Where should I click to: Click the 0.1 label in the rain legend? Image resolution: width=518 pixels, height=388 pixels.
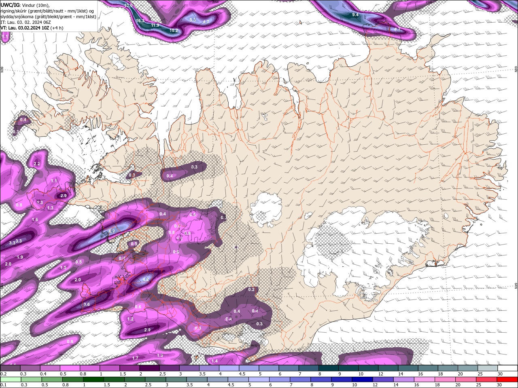pyautogui.click(x=3, y=385)
